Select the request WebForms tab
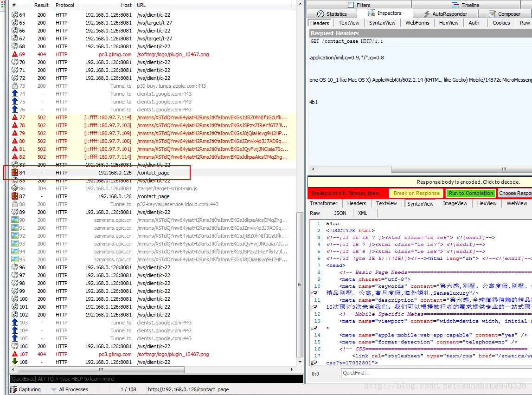 click(x=417, y=23)
